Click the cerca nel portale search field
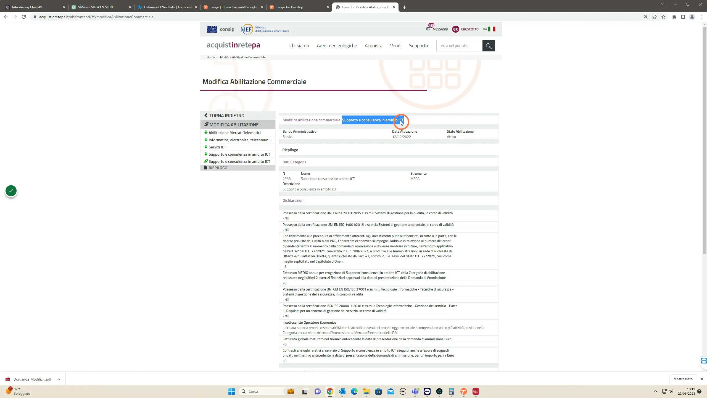Screen dimensions: 707x398 [459, 46]
